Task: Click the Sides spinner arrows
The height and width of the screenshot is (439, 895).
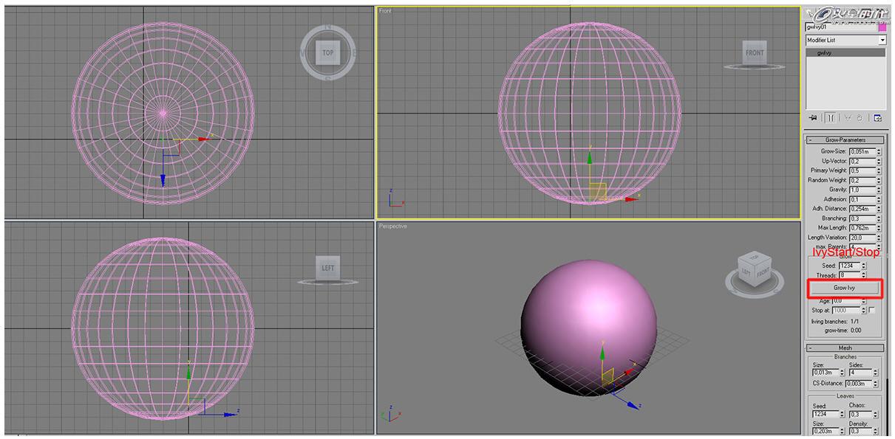Action: pyautogui.click(x=876, y=373)
